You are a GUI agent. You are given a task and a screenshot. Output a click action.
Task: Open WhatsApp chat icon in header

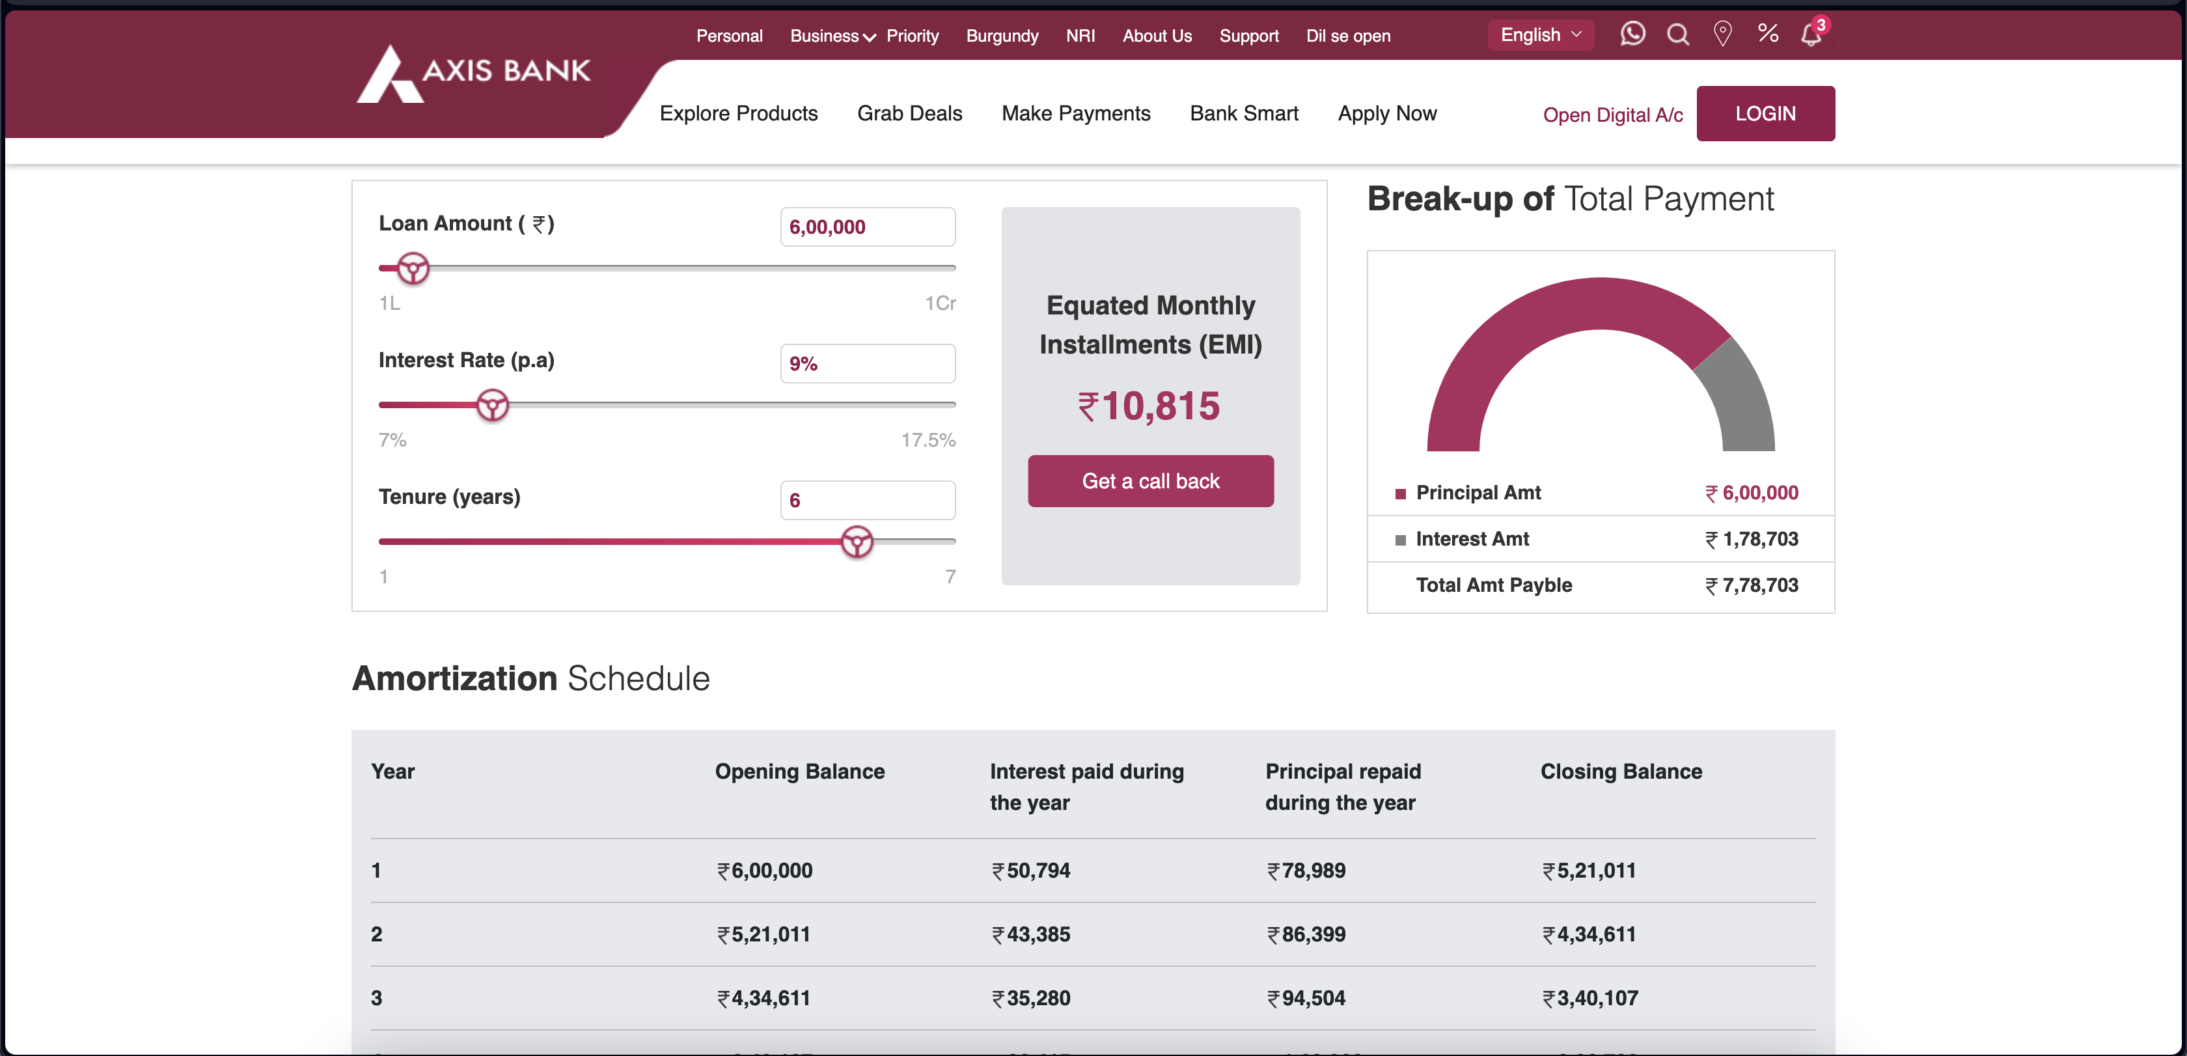1632,34
